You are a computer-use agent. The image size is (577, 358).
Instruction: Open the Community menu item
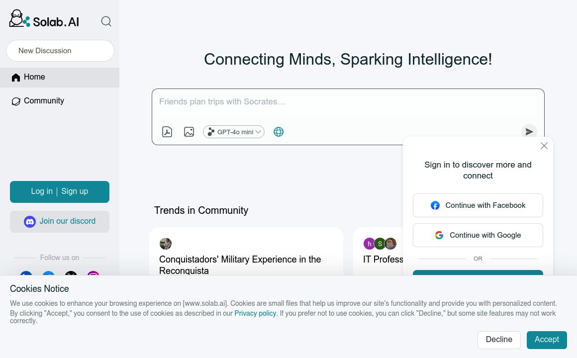44,101
